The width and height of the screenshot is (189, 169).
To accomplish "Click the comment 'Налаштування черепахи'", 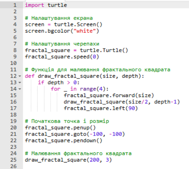I will 62,44.
